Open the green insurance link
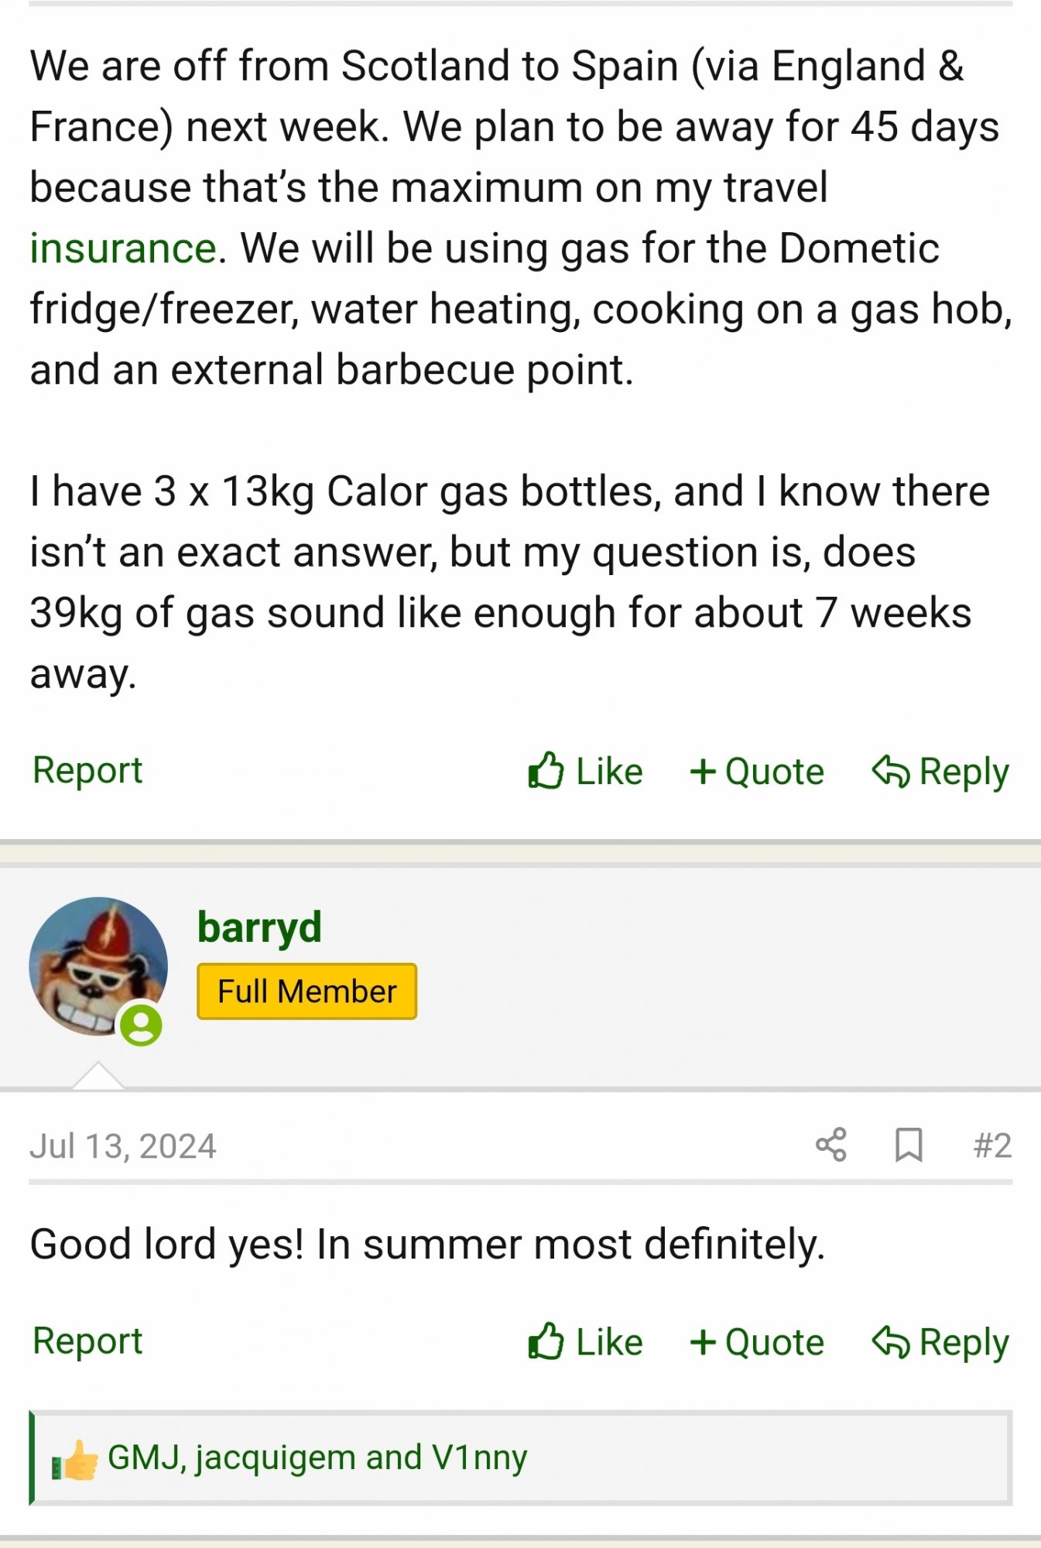The height and width of the screenshot is (1548, 1041). (x=122, y=248)
